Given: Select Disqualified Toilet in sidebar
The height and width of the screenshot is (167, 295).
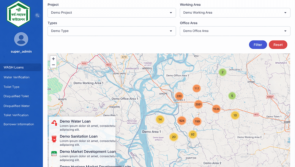Looking at the screenshot, I should [x=16, y=96].
